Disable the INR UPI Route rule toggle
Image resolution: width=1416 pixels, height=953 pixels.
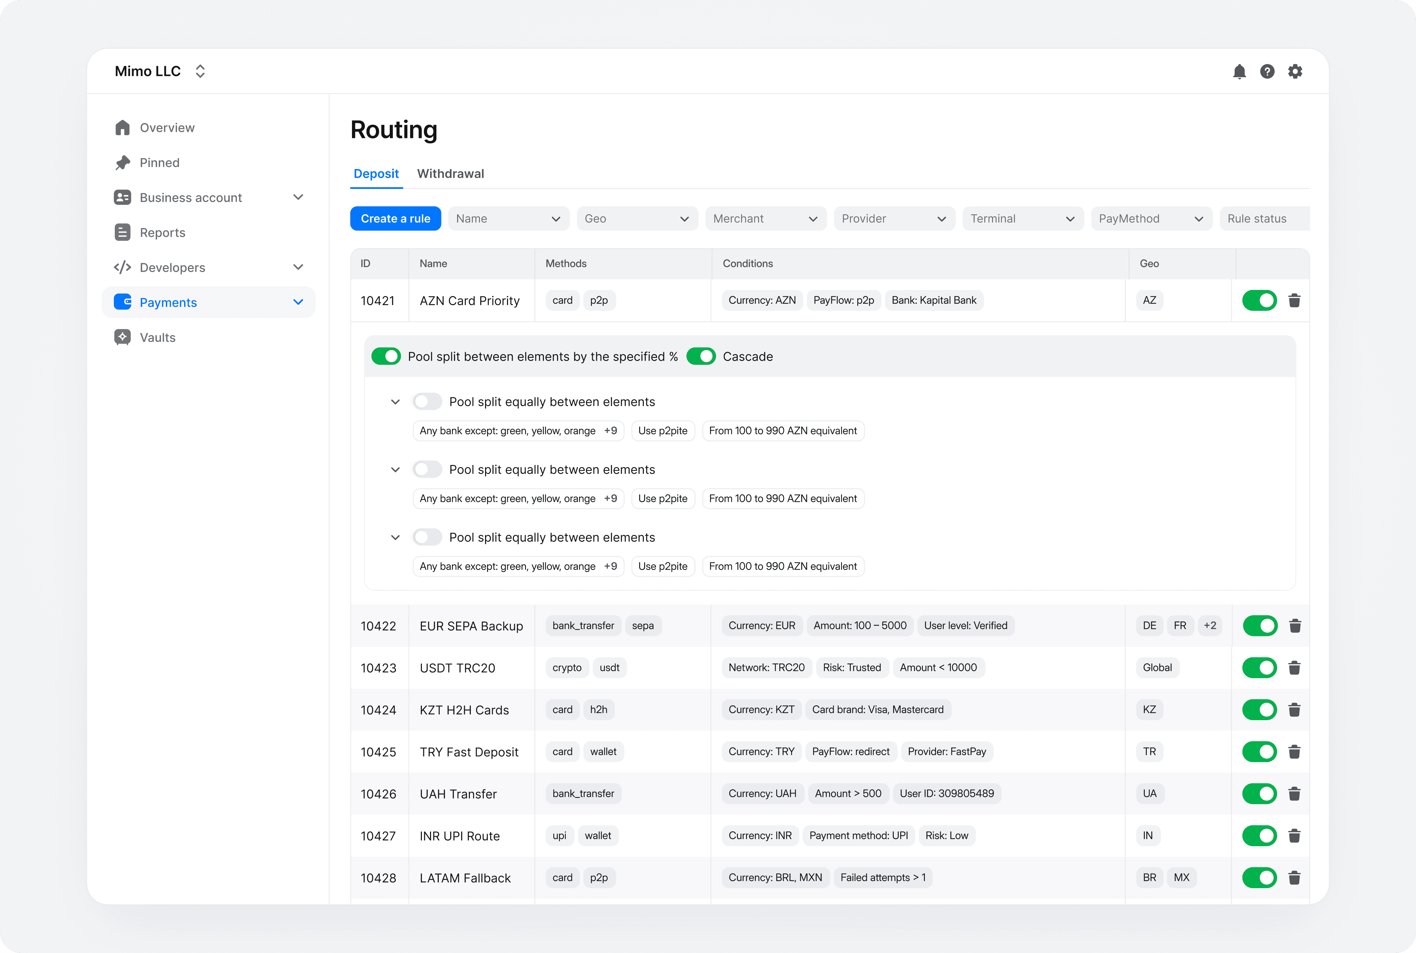1260,836
